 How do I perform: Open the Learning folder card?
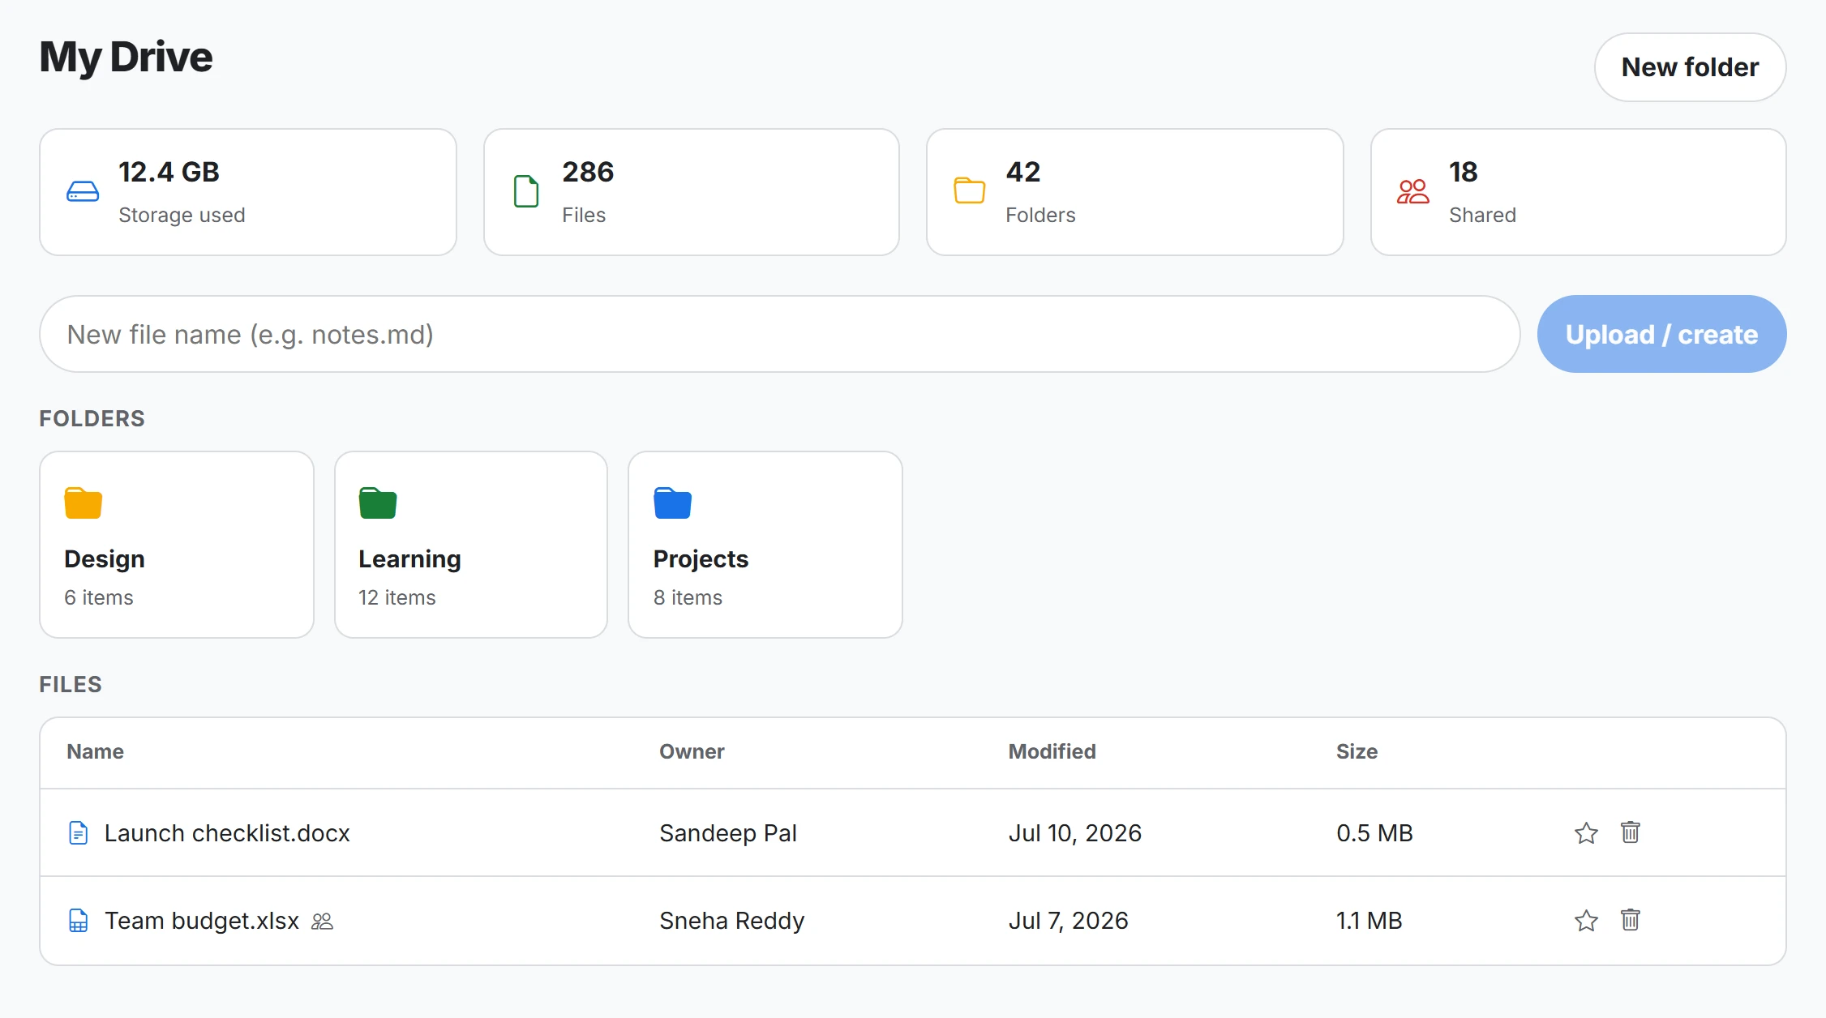[471, 545]
